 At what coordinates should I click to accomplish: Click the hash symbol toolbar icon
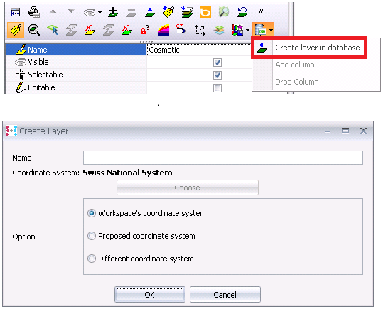261,12
